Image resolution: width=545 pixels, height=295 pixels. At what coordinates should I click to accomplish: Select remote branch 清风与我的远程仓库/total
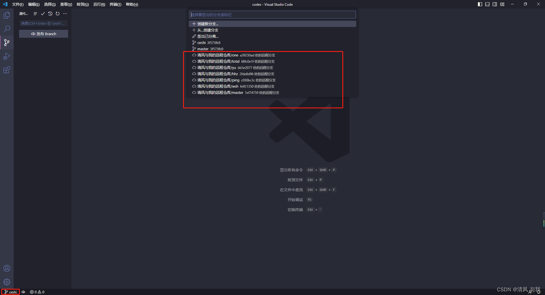(x=272, y=61)
